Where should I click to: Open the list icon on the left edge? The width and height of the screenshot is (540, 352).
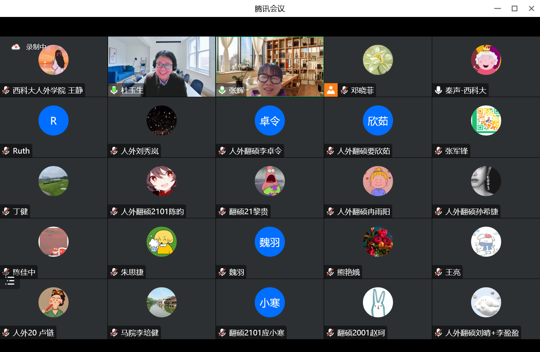coord(10,281)
